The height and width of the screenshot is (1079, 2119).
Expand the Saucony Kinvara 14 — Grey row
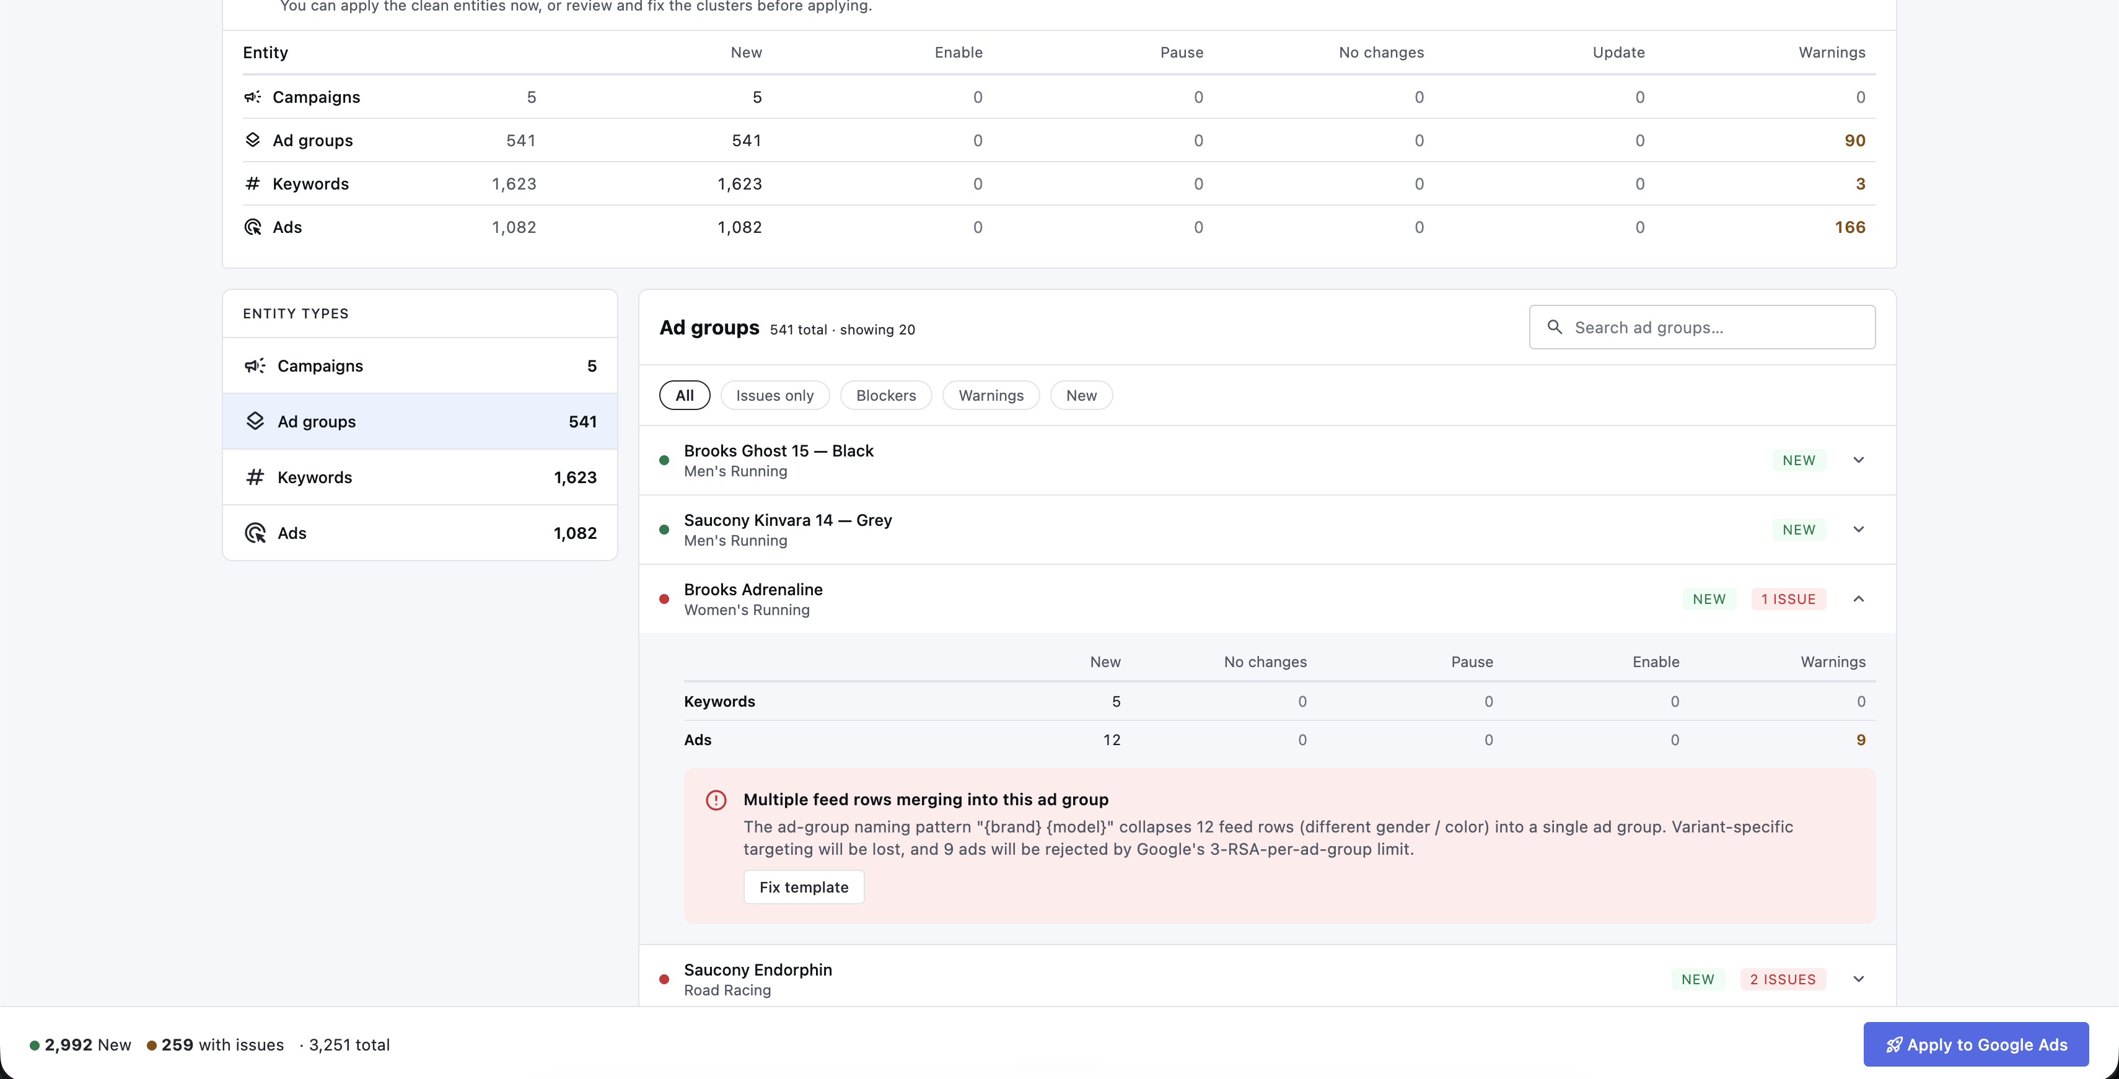click(1858, 530)
